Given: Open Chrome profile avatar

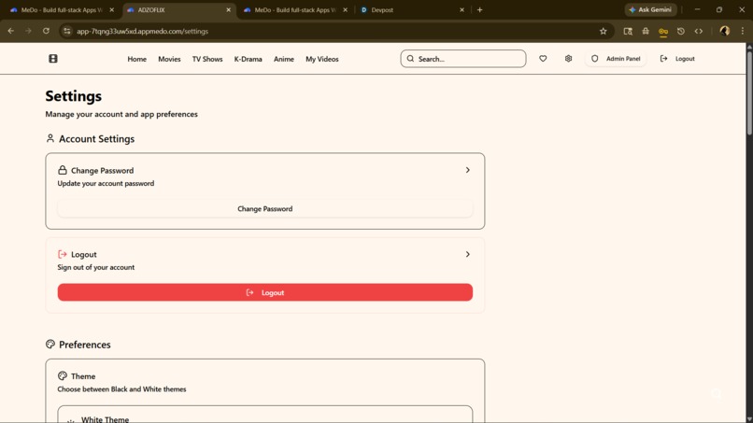Looking at the screenshot, I should pos(725,31).
